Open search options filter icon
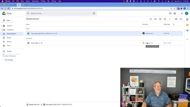Viewport: 190px width, 107px height. (x=94, y=13)
